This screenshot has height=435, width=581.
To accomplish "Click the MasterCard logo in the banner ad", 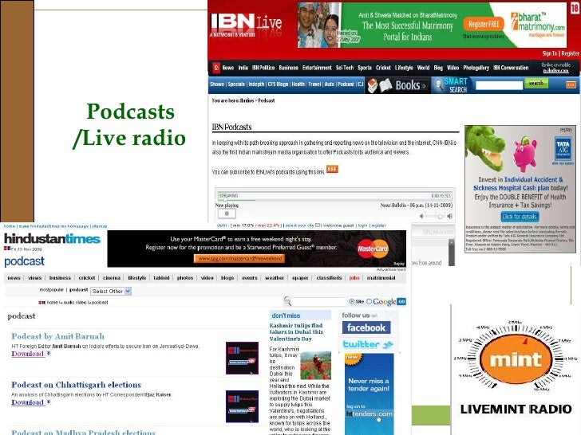I will 373,249.
